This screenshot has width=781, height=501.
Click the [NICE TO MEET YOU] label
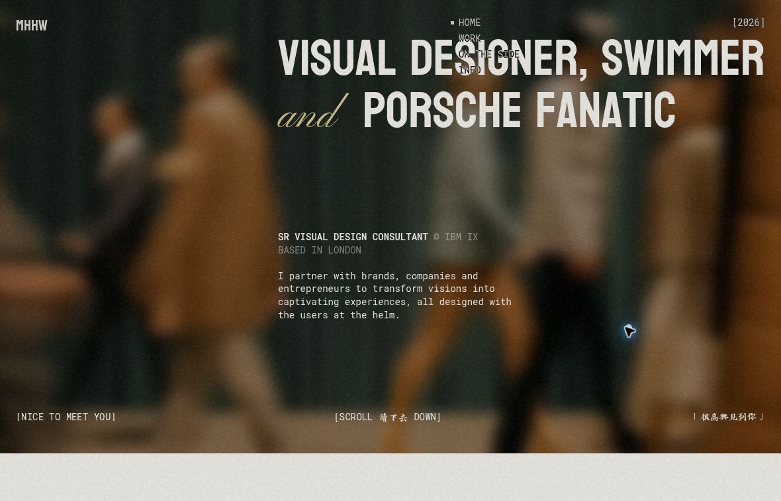[66, 417]
